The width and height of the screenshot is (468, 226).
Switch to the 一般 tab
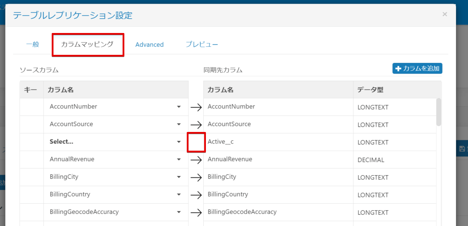[33, 45]
